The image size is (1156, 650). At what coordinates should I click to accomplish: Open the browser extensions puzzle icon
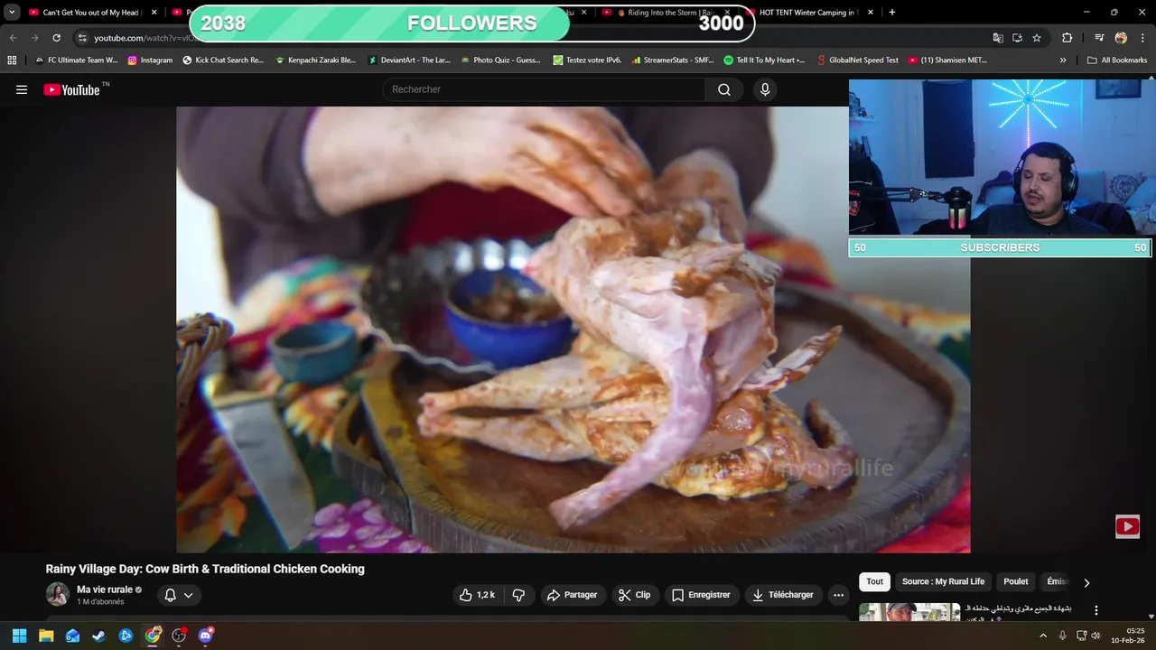tap(1067, 38)
